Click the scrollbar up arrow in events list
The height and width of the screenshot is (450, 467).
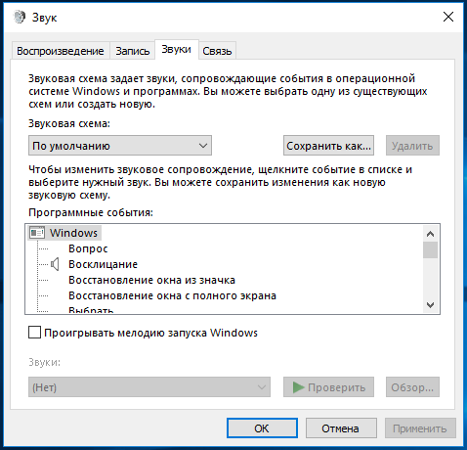pos(430,234)
